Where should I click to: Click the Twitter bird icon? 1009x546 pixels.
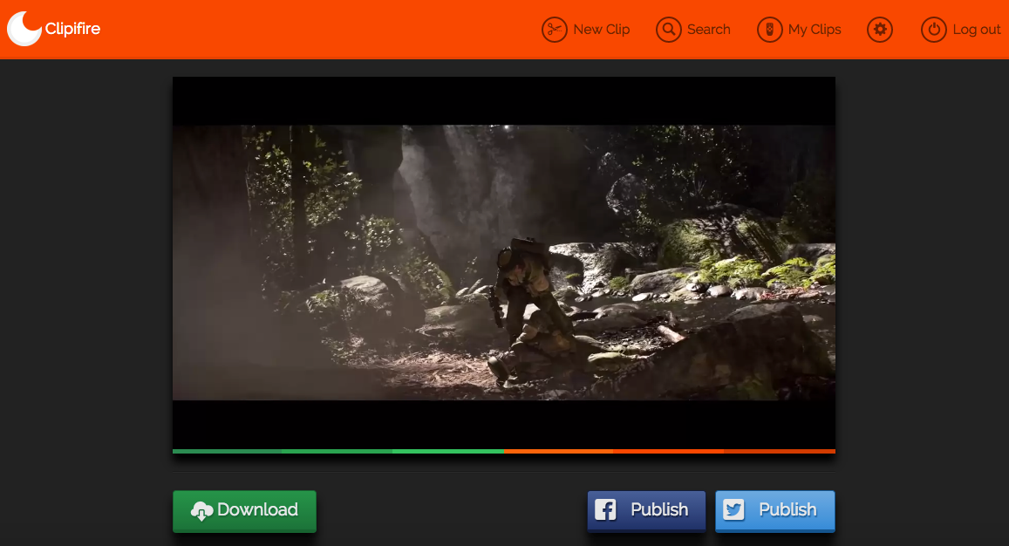tap(733, 510)
